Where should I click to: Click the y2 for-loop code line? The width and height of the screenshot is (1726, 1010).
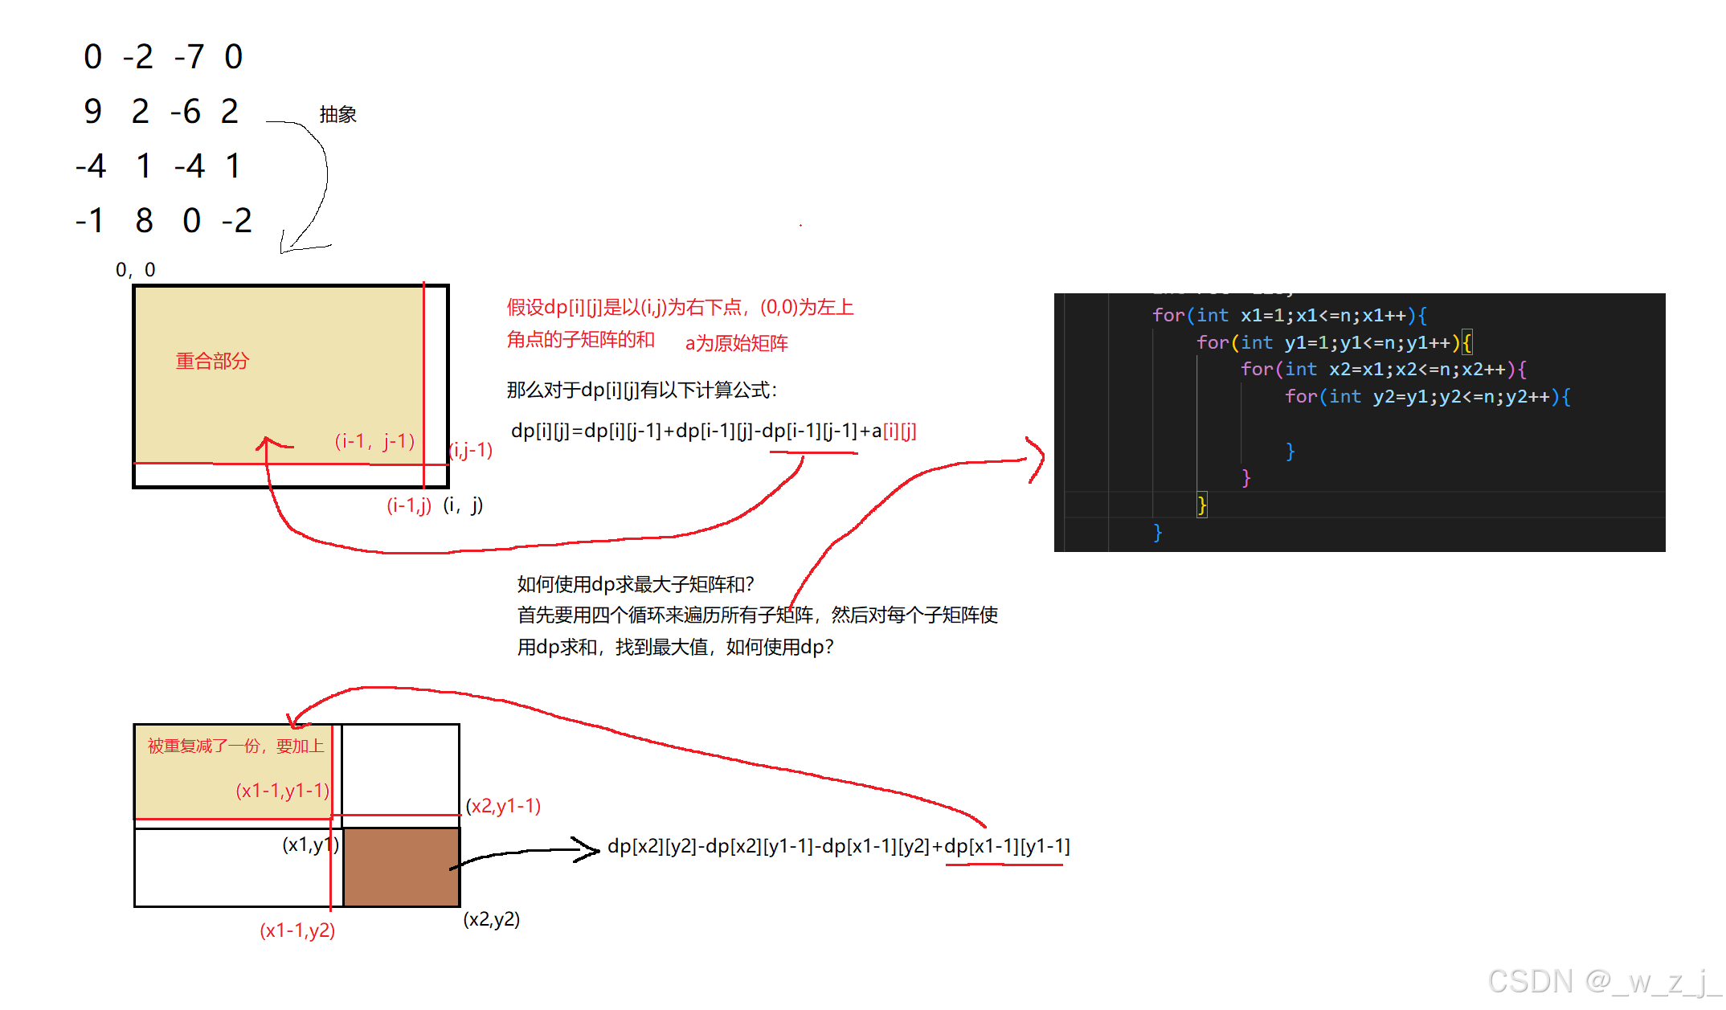point(1427,397)
